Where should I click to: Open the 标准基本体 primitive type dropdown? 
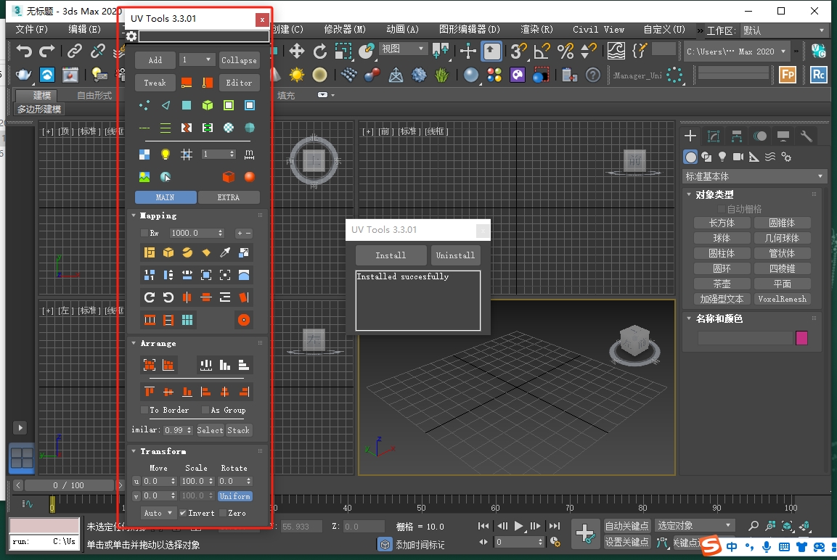coord(755,176)
